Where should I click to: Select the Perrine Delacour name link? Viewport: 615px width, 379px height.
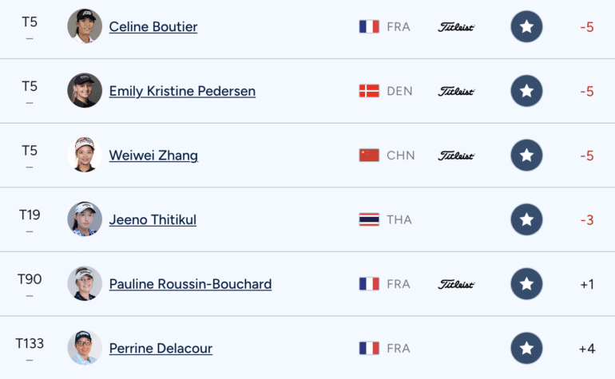pyautogui.click(x=161, y=348)
